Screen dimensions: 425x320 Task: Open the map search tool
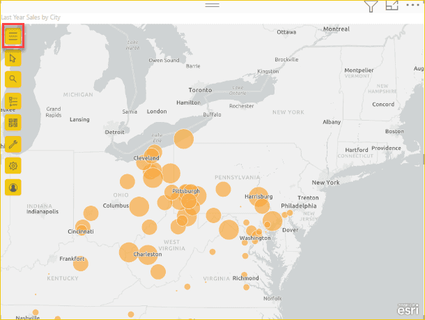pos(13,79)
